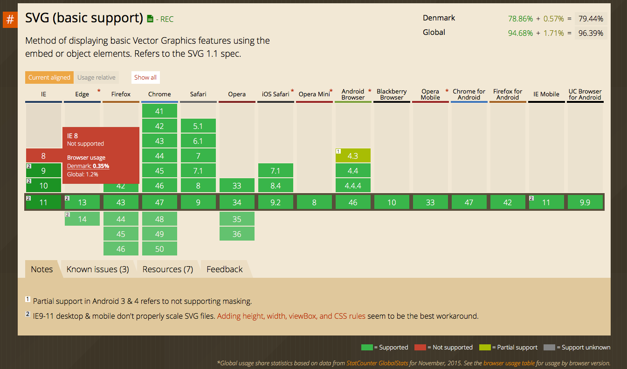Select the Edge 13 cell
The height and width of the screenshot is (369, 627).
pyautogui.click(x=82, y=202)
